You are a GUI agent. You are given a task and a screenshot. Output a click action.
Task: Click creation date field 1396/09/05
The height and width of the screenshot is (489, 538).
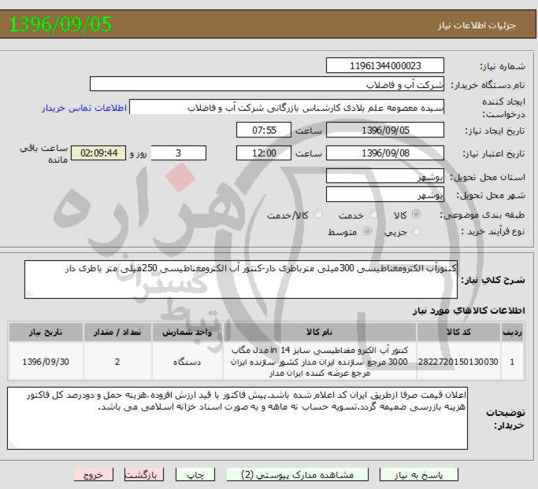tap(385, 131)
